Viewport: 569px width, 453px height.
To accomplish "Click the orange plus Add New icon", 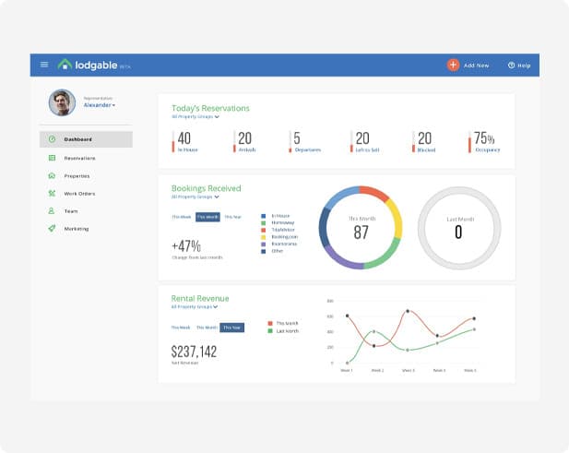I will 453,66.
